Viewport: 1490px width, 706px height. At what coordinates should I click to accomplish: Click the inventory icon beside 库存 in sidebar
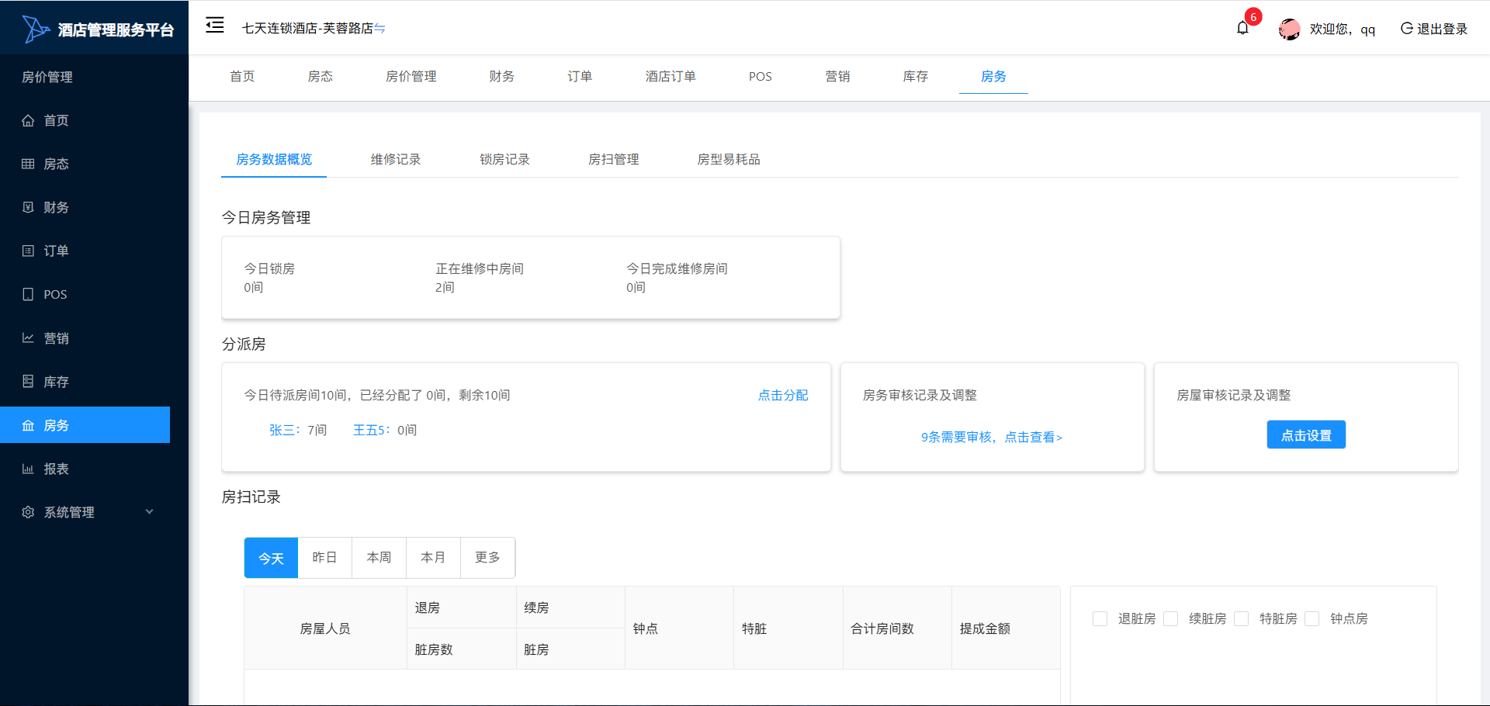28,382
